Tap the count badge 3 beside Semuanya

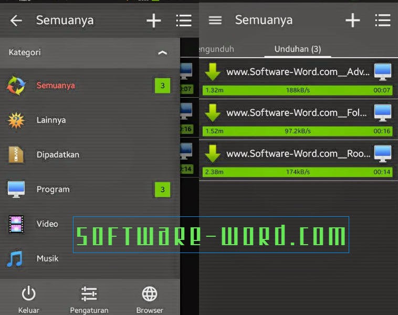click(x=162, y=86)
